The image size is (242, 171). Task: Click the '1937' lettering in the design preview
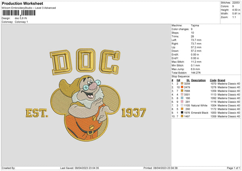click(x=134, y=113)
